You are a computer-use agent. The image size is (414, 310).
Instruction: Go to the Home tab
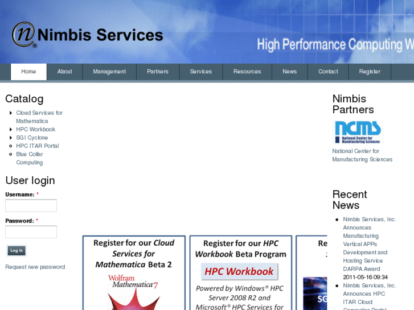(28, 72)
